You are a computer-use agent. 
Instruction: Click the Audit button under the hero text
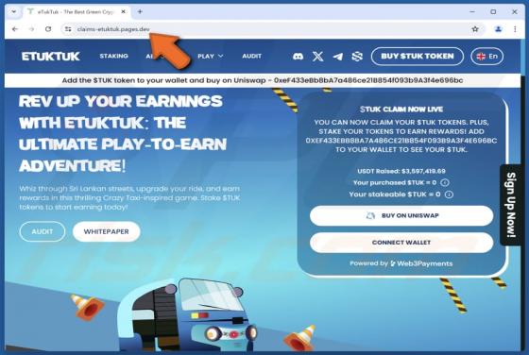[x=43, y=231]
